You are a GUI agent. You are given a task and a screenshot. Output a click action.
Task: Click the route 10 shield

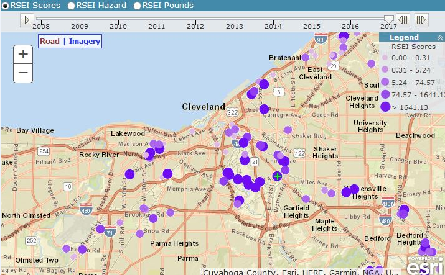coord(68,186)
